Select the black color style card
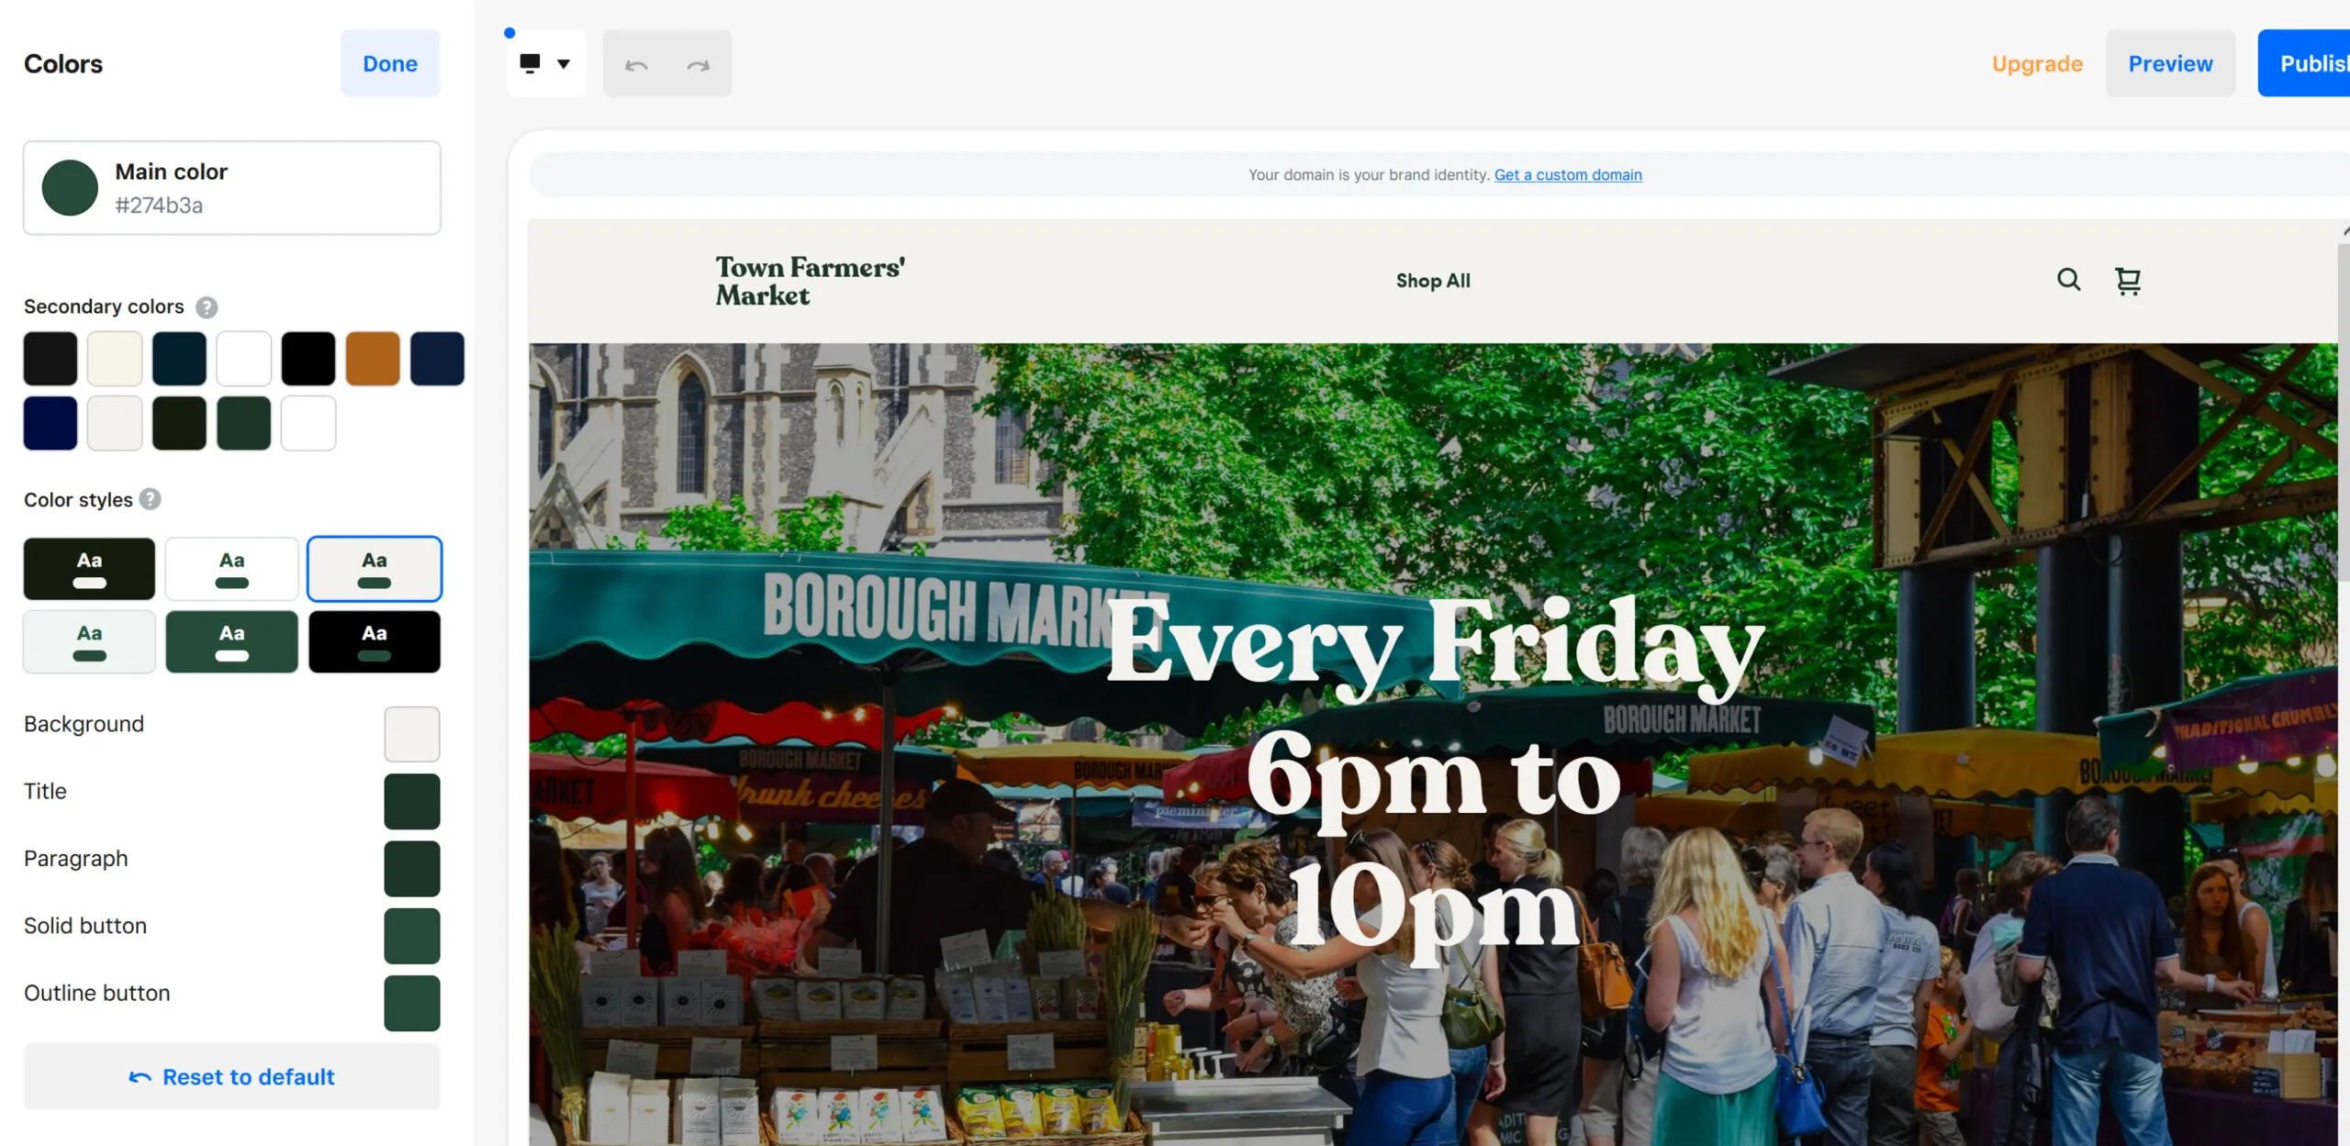2350x1146 pixels. (x=375, y=641)
